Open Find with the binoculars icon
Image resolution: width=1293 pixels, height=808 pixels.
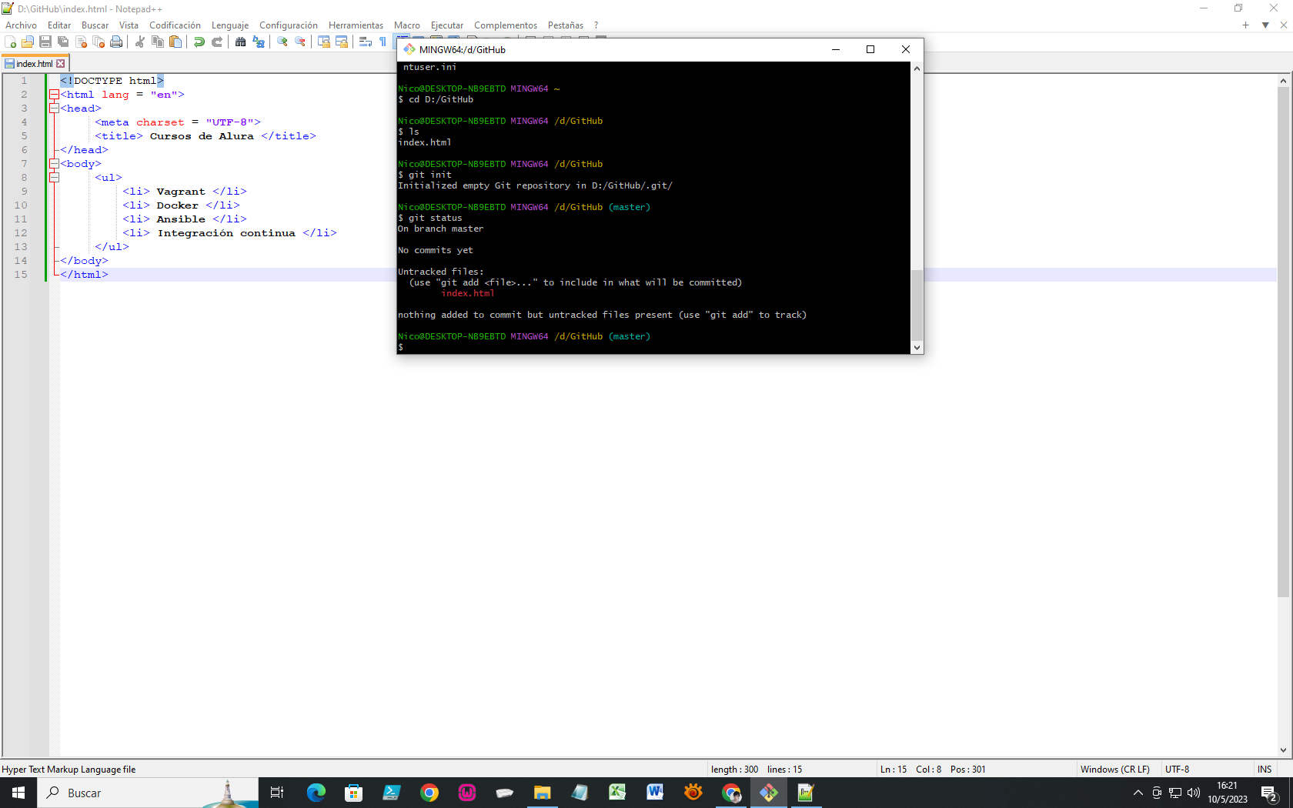(241, 42)
